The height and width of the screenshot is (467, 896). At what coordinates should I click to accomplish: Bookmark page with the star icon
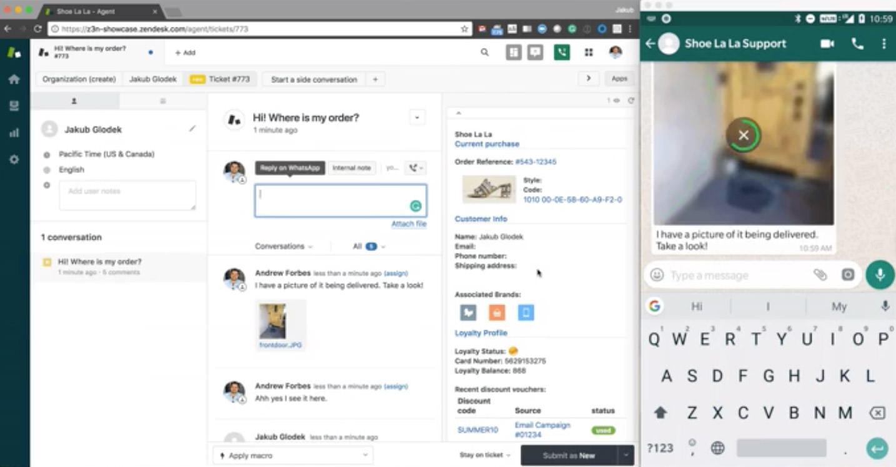pos(464,29)
